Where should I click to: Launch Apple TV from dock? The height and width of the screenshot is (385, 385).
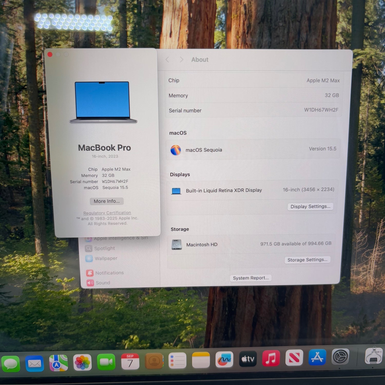pyautogui.click(x=248, y=359)
